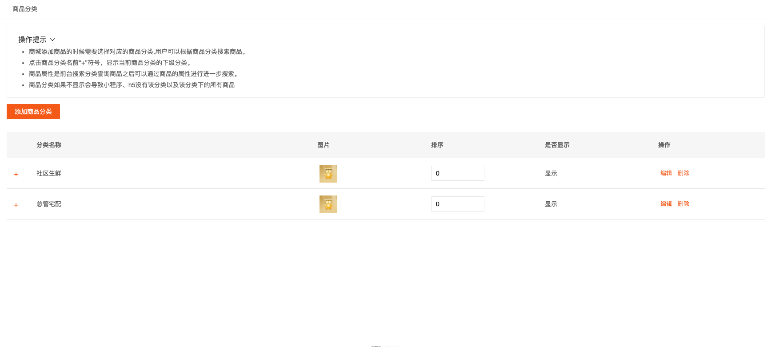The image size is (771, 347).
Task: Click the 排序 column header
Action: coord(437,145)
